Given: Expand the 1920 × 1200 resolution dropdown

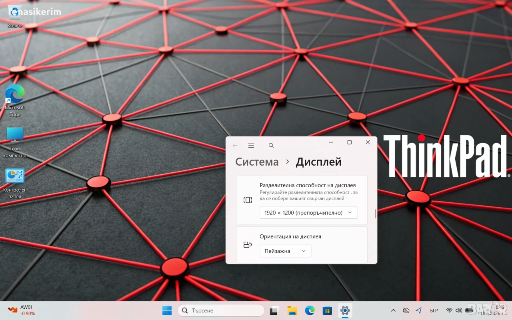Looking at the screenshot, I should (308, 212).
